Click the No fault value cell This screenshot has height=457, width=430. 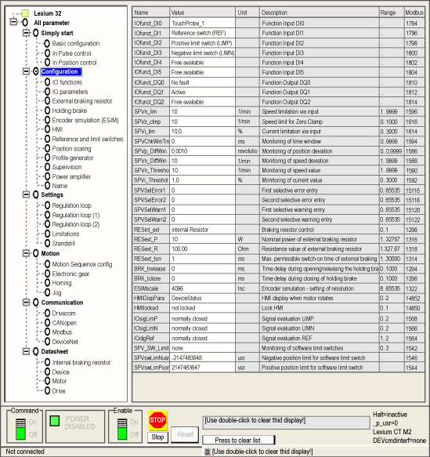[x=202, y=82]
